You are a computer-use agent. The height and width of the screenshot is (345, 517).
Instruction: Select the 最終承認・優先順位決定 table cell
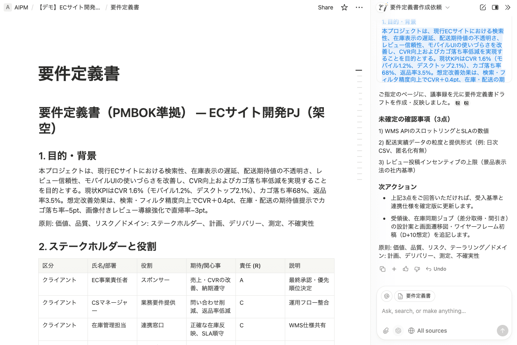(x=310, y=284)
